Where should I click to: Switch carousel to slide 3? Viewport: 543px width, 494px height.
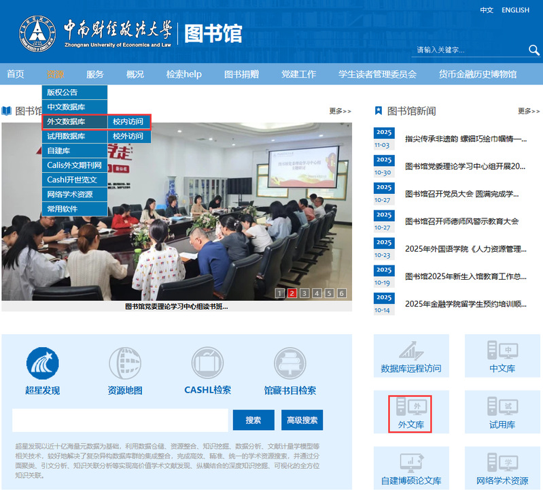tap(304, 293)
